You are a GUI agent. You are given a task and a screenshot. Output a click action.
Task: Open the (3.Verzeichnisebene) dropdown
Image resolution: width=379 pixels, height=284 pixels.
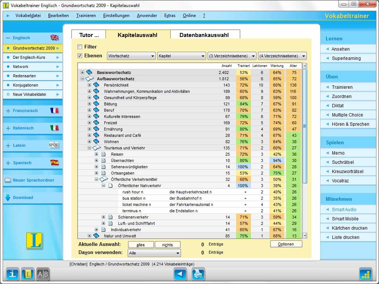[232, 56]
